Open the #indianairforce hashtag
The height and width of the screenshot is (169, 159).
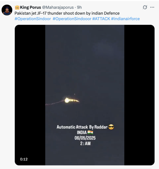pos(125,19)
